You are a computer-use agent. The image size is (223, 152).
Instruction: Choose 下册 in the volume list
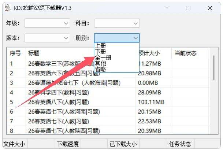101,52
